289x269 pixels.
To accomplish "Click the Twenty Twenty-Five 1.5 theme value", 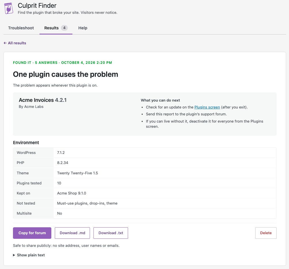I will point(77,173).
